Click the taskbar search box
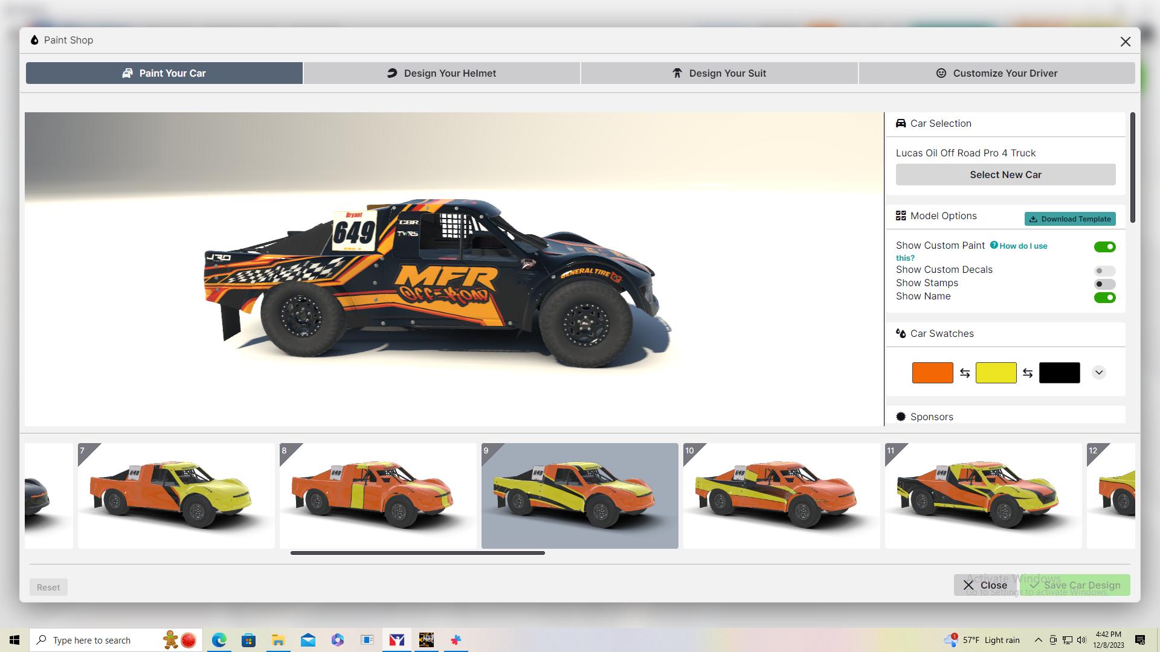The image size is (1160, 652). tap(115, 640)
